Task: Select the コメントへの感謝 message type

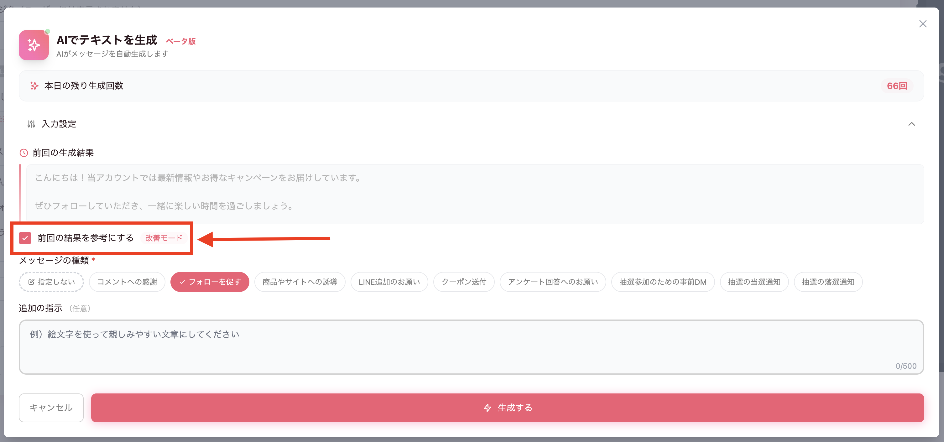Action: point(127,282)
